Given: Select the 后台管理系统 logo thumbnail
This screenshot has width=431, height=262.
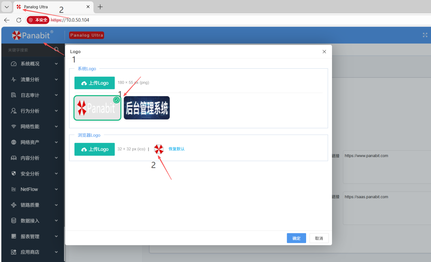Looking at the screenshot, I should pyautogui.click(x=147, y=108).
